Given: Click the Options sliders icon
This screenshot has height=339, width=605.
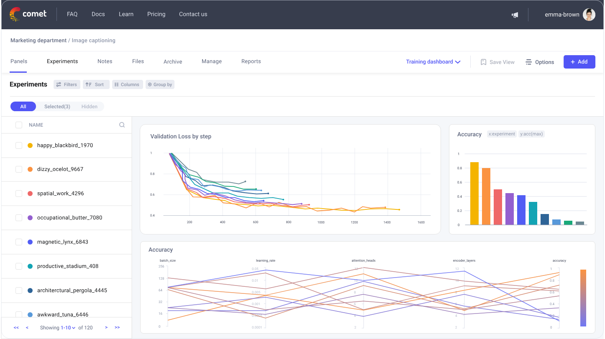Looking at the screenshot, I should click(529, 62).
